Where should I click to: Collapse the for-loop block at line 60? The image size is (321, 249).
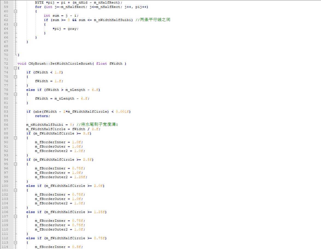[x=15, y=11]
